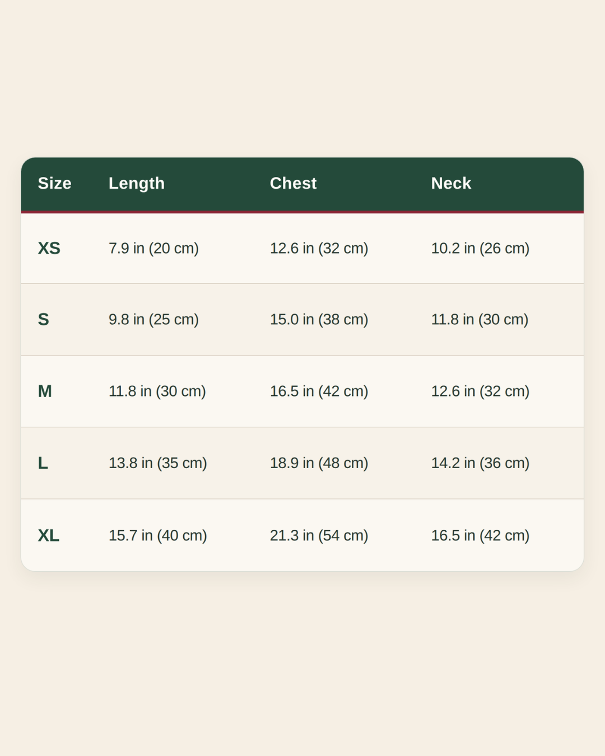Select the "Neck" column header

451,183
